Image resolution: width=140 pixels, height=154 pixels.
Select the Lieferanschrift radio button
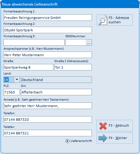click(x=67, y=141)
